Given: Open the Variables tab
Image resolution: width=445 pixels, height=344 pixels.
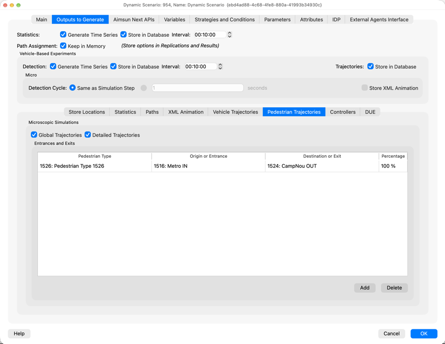Looking at the screenshot, I should tap(175, 20).
